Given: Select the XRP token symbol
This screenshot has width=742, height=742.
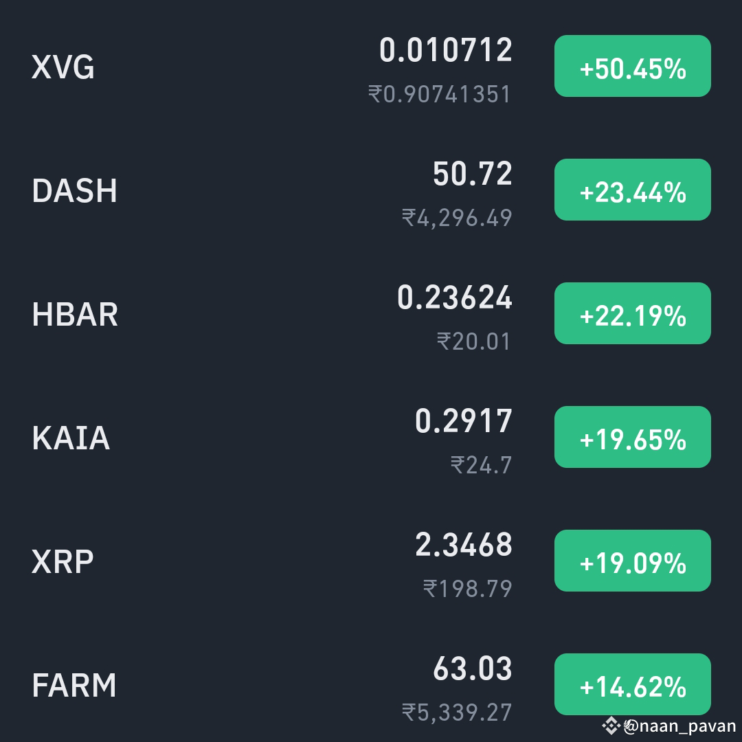Looking at the screenshot, I should [x=63, y=561].
